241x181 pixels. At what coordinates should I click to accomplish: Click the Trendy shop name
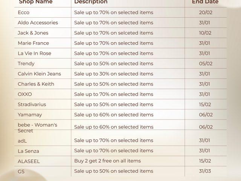pos(26,63)
